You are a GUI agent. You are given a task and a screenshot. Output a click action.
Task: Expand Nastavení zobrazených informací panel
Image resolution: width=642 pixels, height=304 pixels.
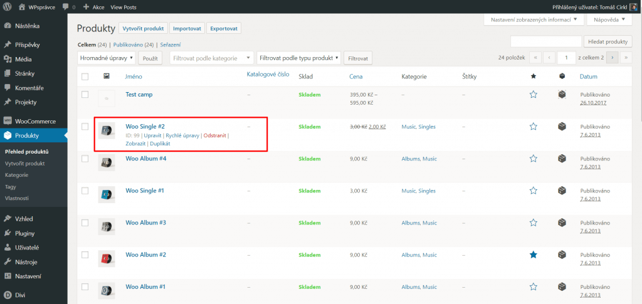tap(534, 19)
